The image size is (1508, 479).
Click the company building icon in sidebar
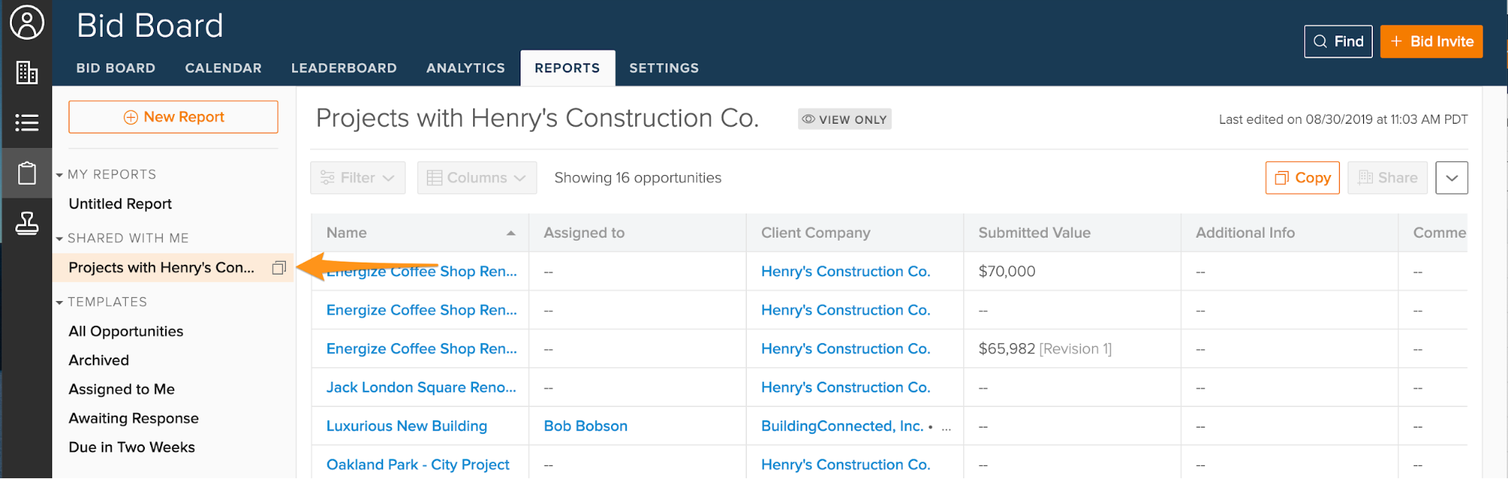tap(26, 73)
